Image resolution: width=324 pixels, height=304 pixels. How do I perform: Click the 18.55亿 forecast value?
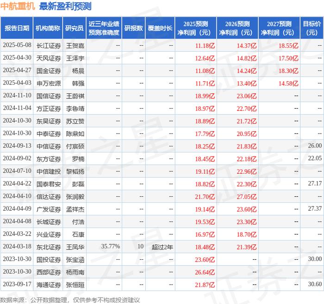pos(288,46)
